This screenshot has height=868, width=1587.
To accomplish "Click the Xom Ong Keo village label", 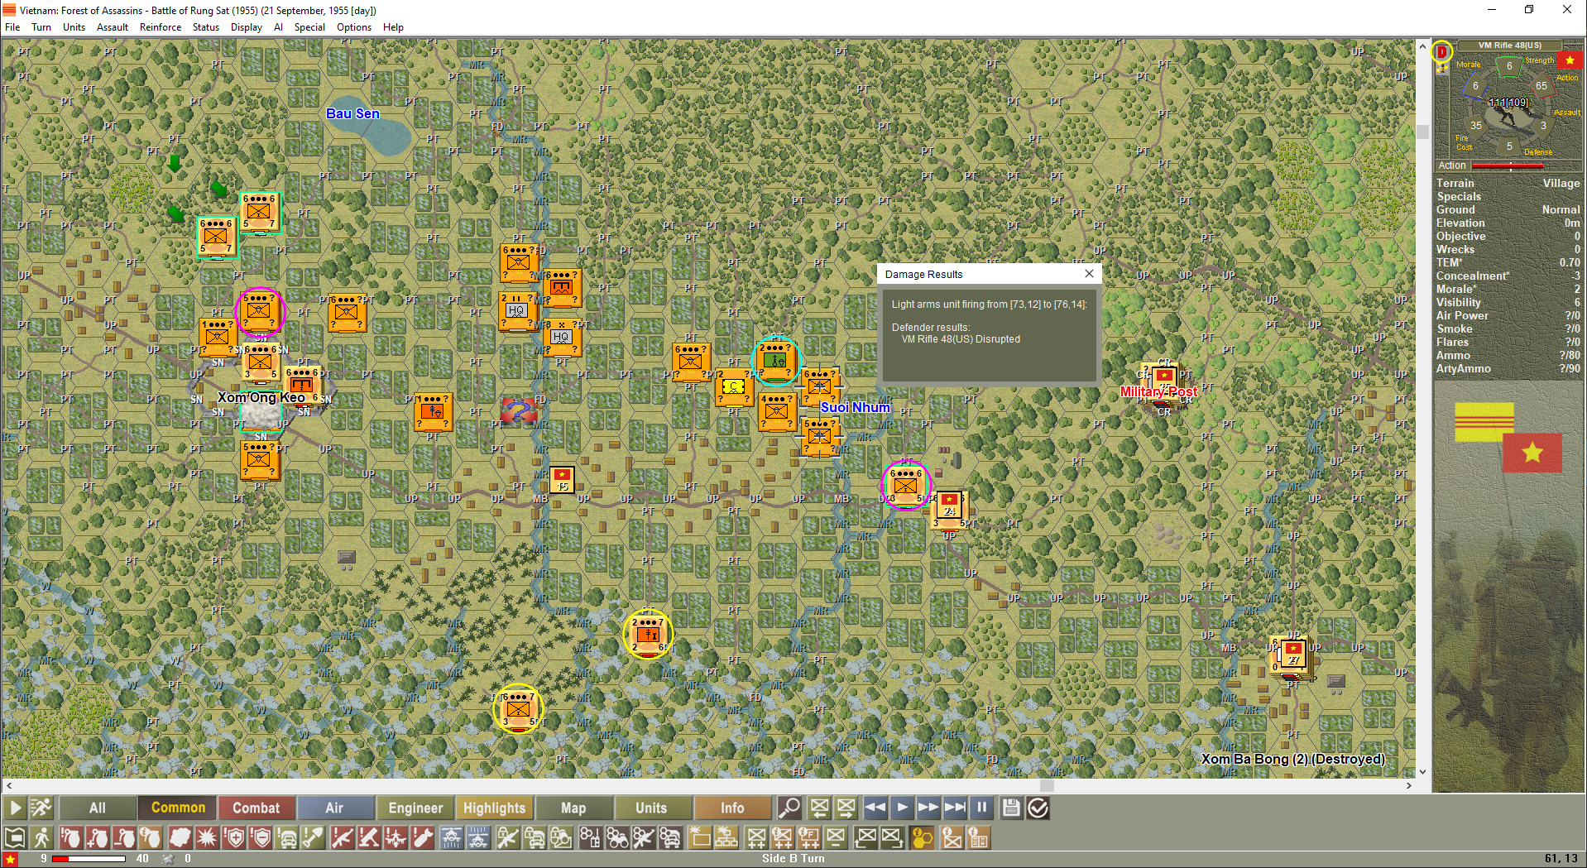I will coord(261,397).
